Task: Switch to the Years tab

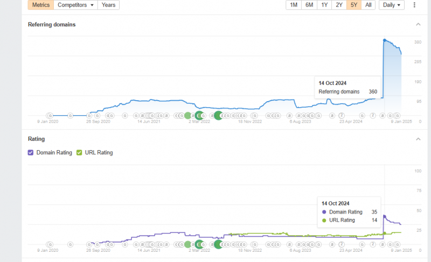Action: point(108,5)
